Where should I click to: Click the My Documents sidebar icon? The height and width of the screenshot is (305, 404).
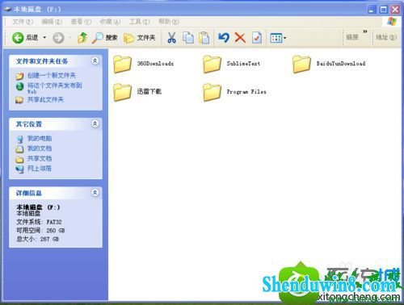coord(19,149)
